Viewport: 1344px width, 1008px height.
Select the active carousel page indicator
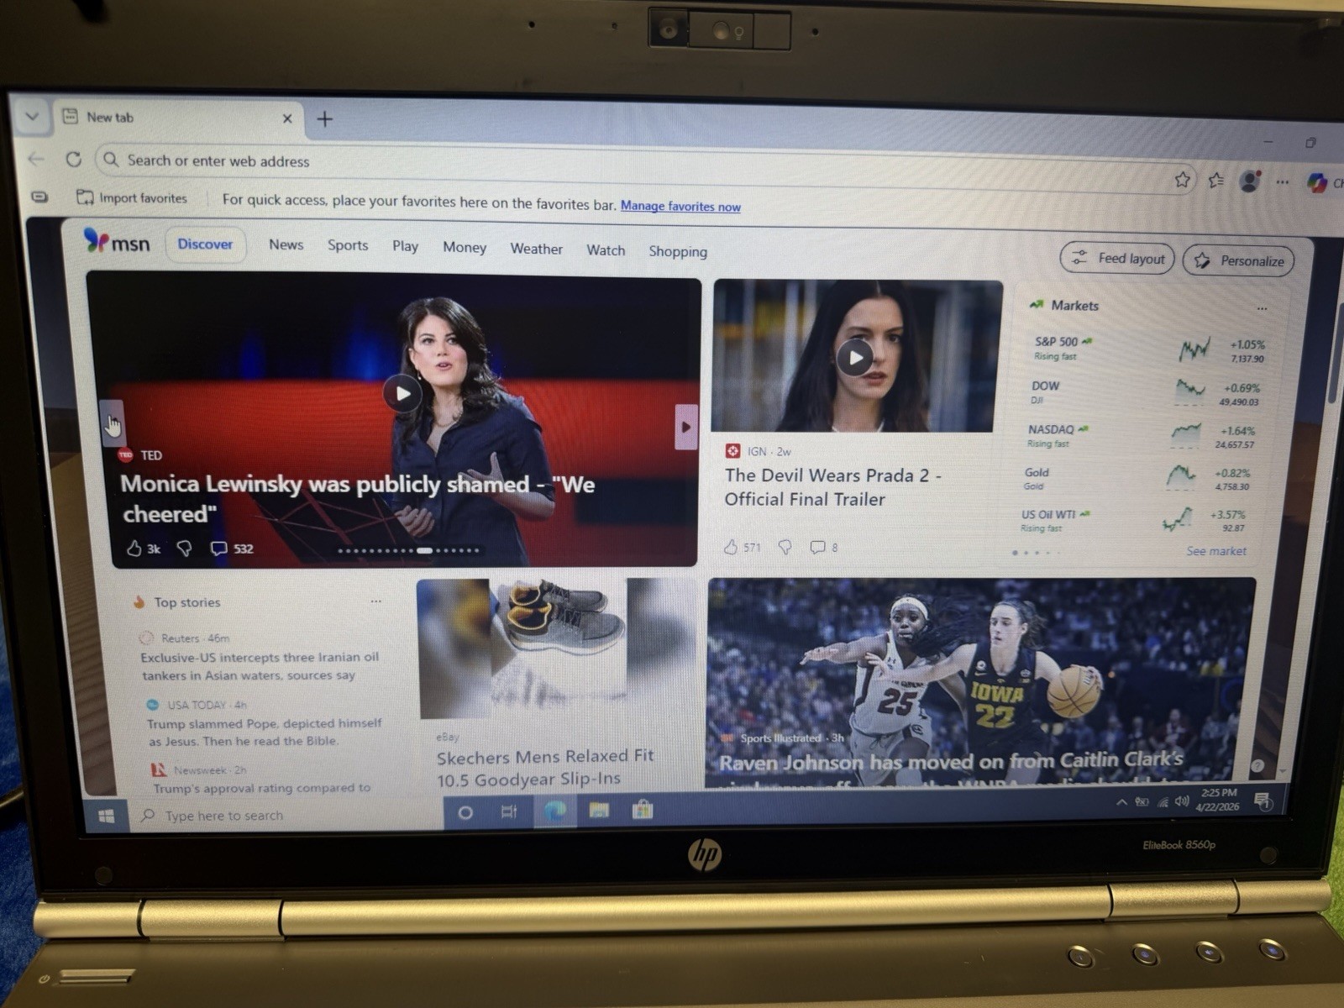[x=425, y=551]
